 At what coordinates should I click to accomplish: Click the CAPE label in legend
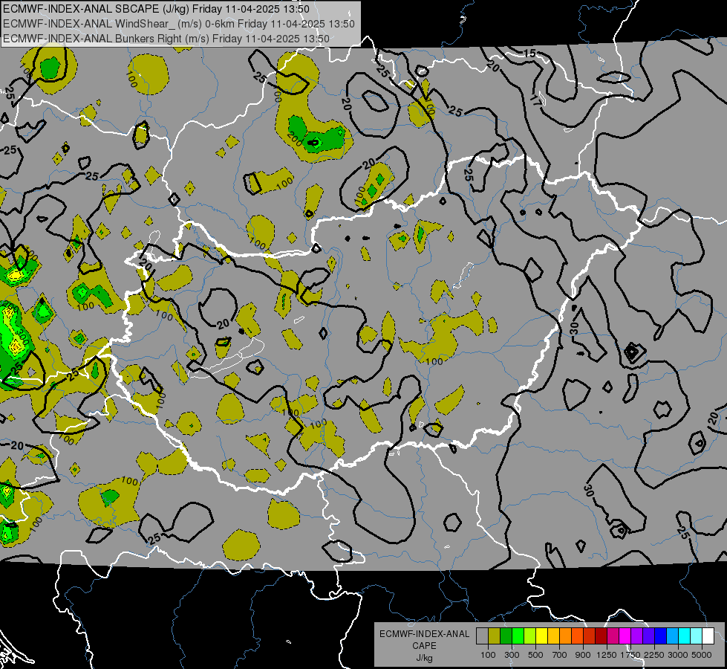(x=424, y=646)
